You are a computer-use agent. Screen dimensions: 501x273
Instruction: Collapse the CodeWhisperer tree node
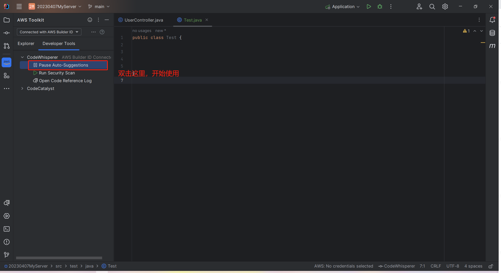pyautogui.click(x=22, y=57)
